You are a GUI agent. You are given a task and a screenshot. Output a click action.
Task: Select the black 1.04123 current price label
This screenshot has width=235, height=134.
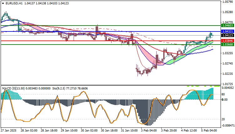pos(228,35)
